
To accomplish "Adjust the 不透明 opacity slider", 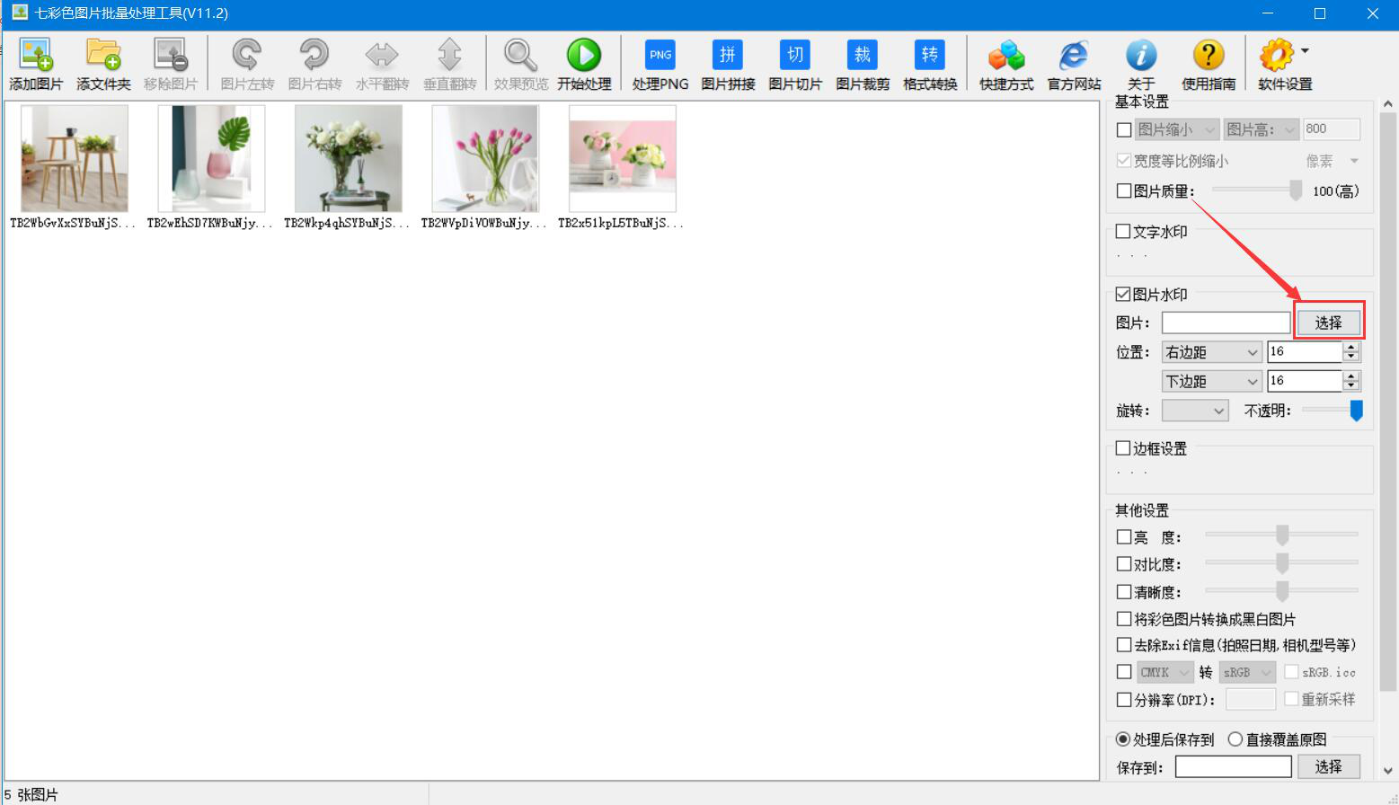I will pos(1356,411).
